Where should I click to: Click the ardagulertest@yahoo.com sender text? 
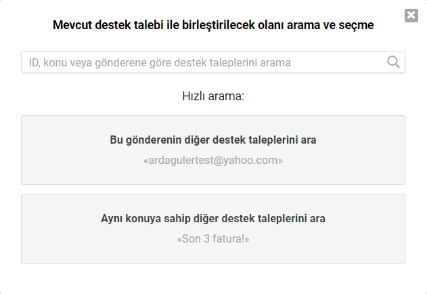213,161
